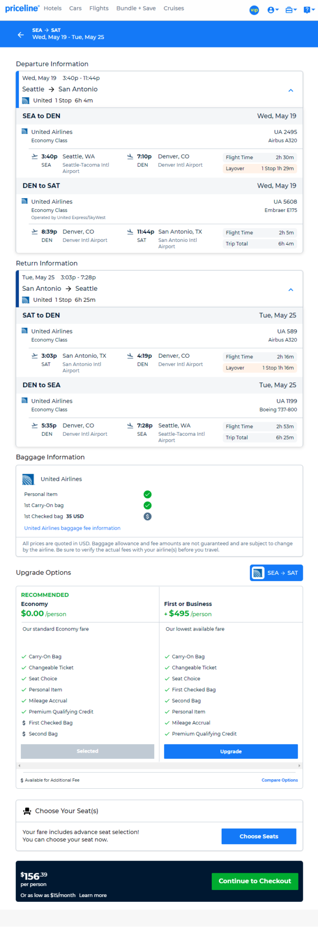The width and height of the screenshot is (318, 927).
Task: Click the '+$495 /person' price
Action: coord(188,614)
